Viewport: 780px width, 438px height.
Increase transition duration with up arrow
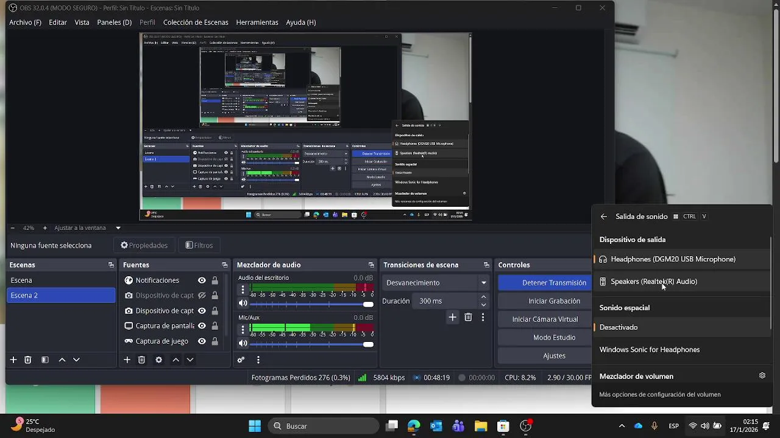[483, 297]
